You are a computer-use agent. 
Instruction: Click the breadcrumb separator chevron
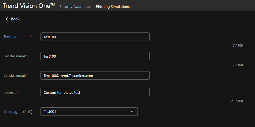(x=93, y=7)
